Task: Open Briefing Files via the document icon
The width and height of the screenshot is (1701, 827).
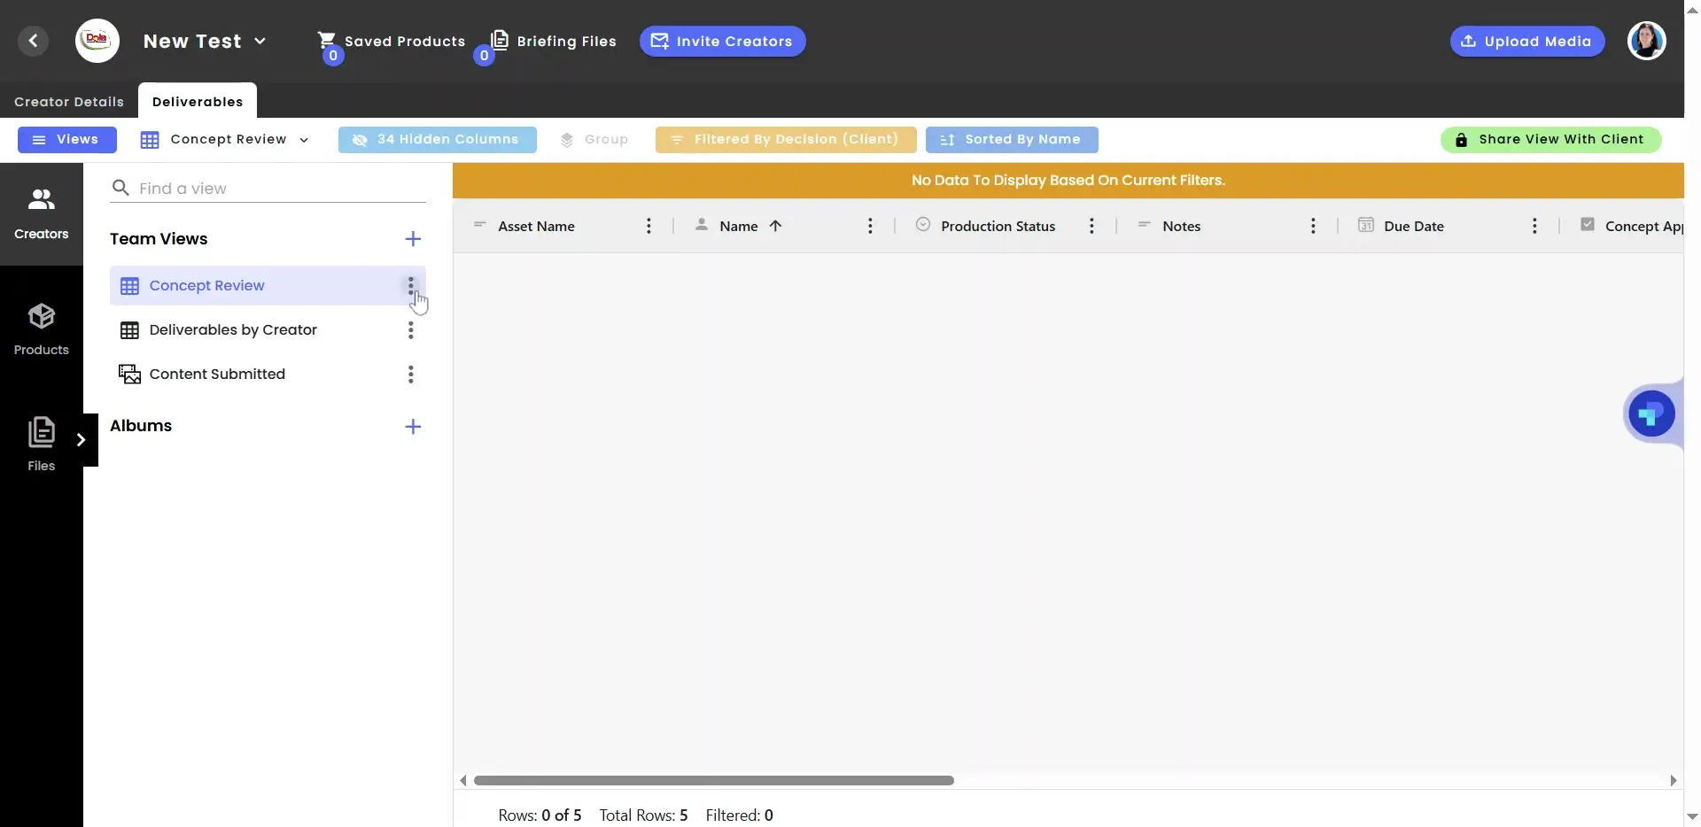Action: (501, 39)
